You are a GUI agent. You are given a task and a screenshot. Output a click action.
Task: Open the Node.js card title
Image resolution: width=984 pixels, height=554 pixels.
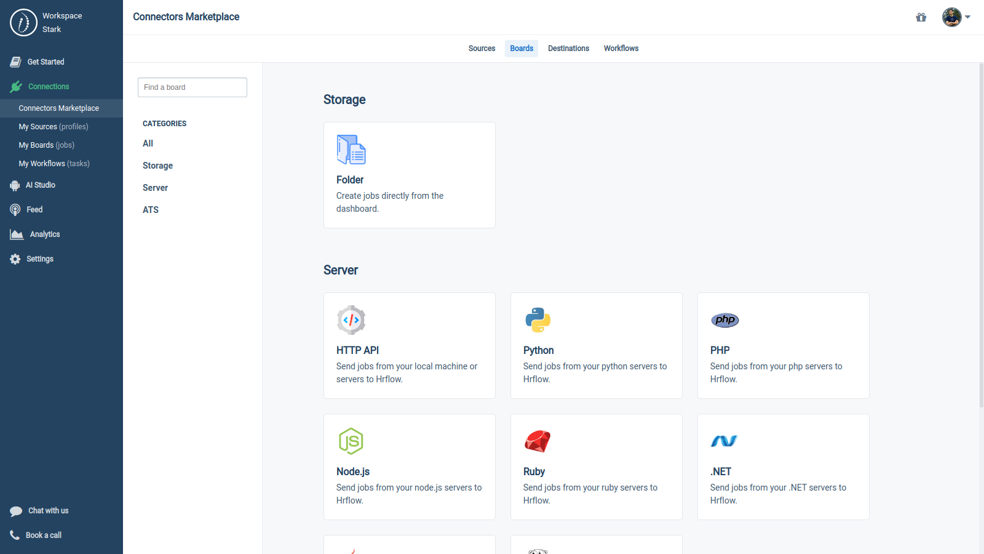coord(353,472)
